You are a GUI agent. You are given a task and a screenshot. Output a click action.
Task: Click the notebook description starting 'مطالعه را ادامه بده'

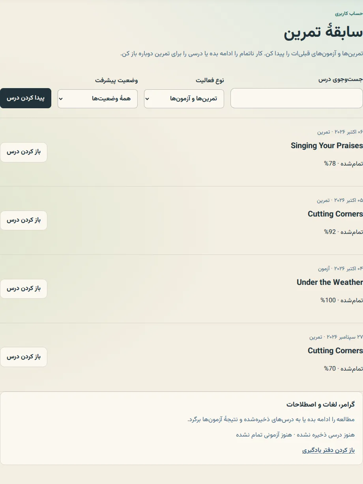point(271,420)
